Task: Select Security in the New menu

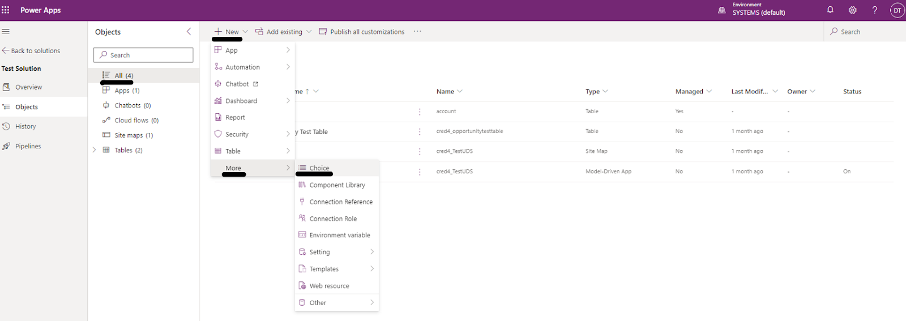Action: 253,134
